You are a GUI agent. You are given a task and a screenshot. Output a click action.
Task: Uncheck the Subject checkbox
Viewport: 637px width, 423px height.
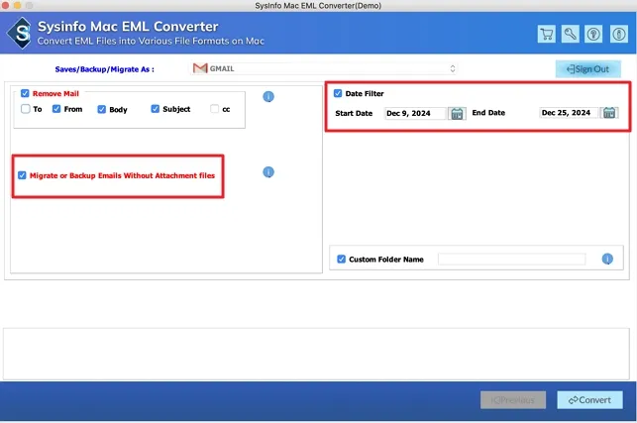[155, 109]
